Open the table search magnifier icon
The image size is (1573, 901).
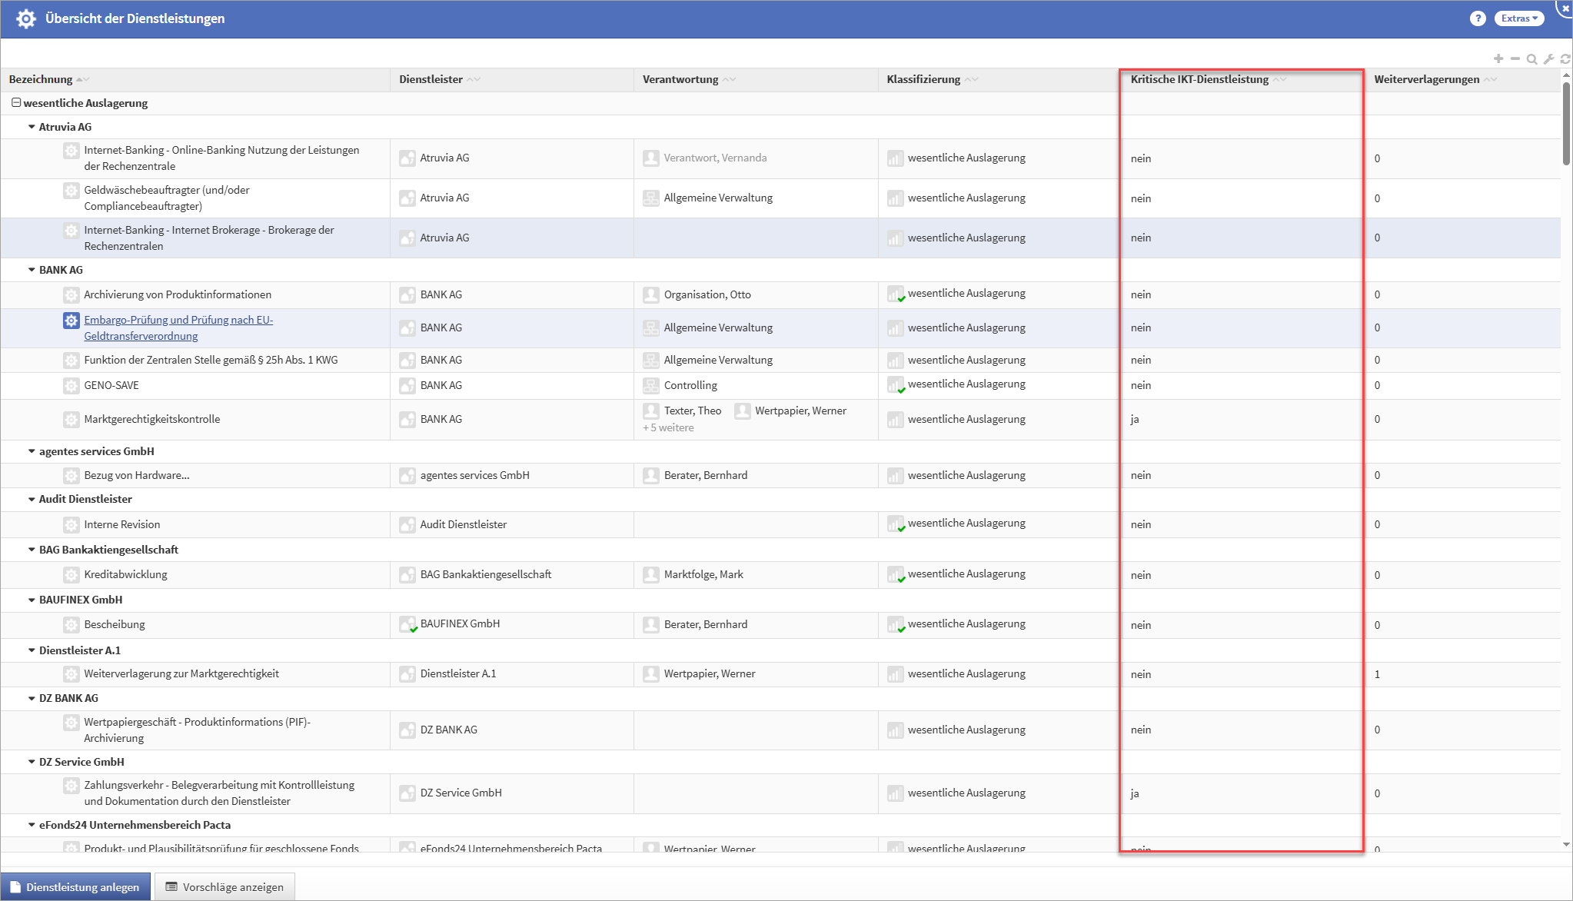tap(1531, 59)
